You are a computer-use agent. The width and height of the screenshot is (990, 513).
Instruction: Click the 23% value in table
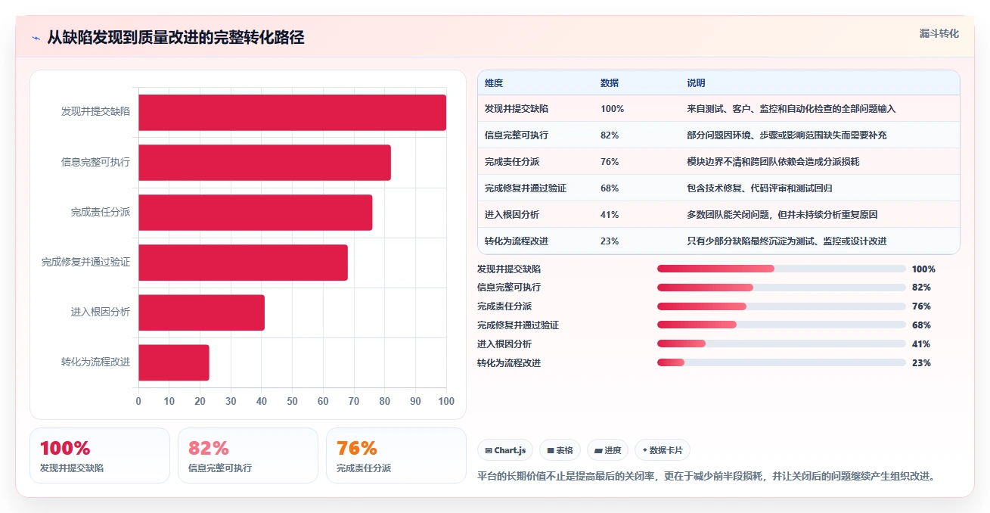point(610,241)
